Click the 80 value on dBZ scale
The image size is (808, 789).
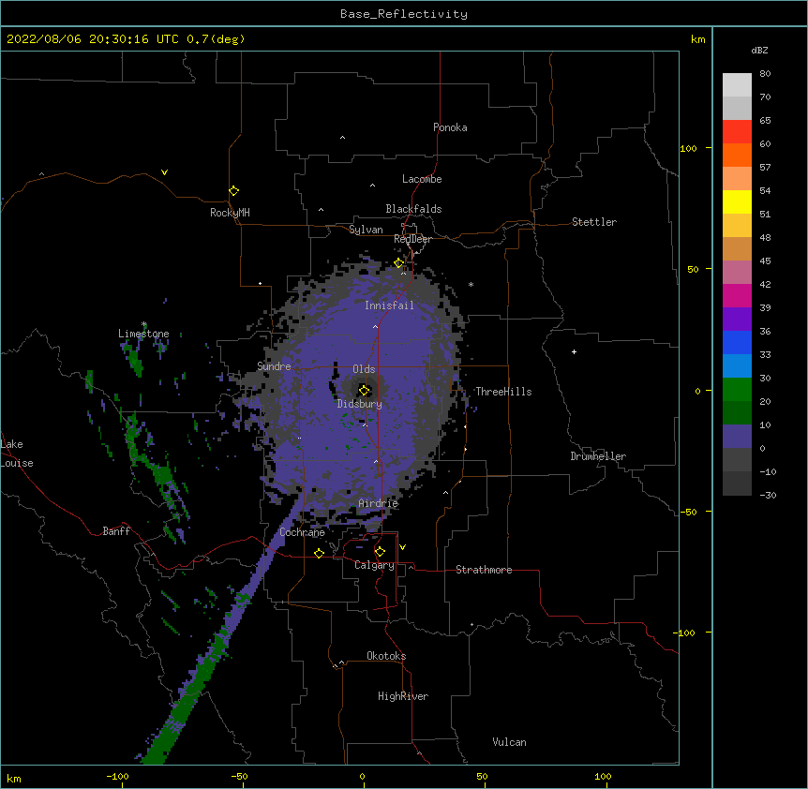(x=765, y=74)
